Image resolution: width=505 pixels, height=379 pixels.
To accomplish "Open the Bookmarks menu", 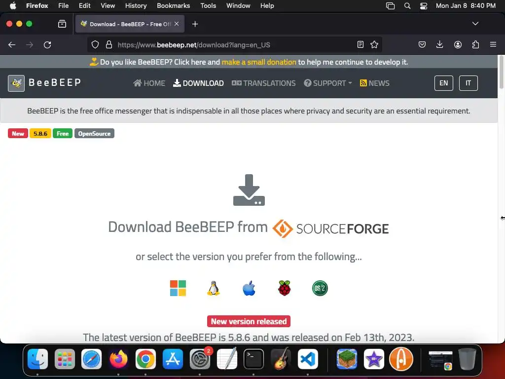I will click(x=173, y=6).
